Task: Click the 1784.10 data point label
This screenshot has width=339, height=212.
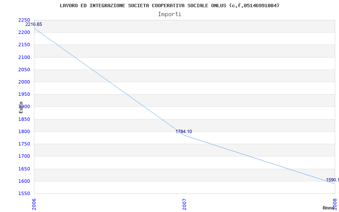Action: pyautogui.click(x=183, y=131)
